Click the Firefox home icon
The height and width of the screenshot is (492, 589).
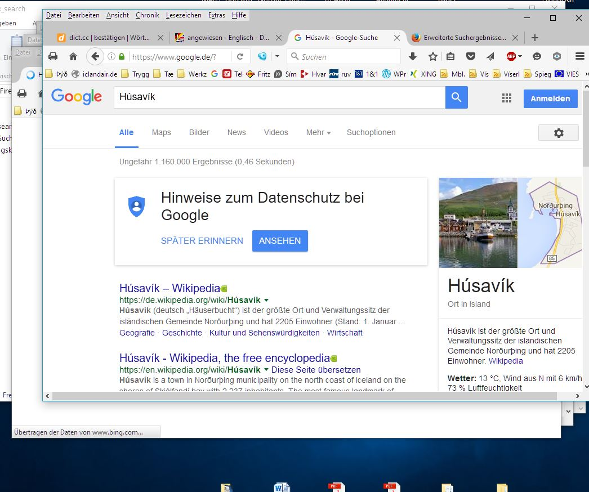(x=73, y=56)
